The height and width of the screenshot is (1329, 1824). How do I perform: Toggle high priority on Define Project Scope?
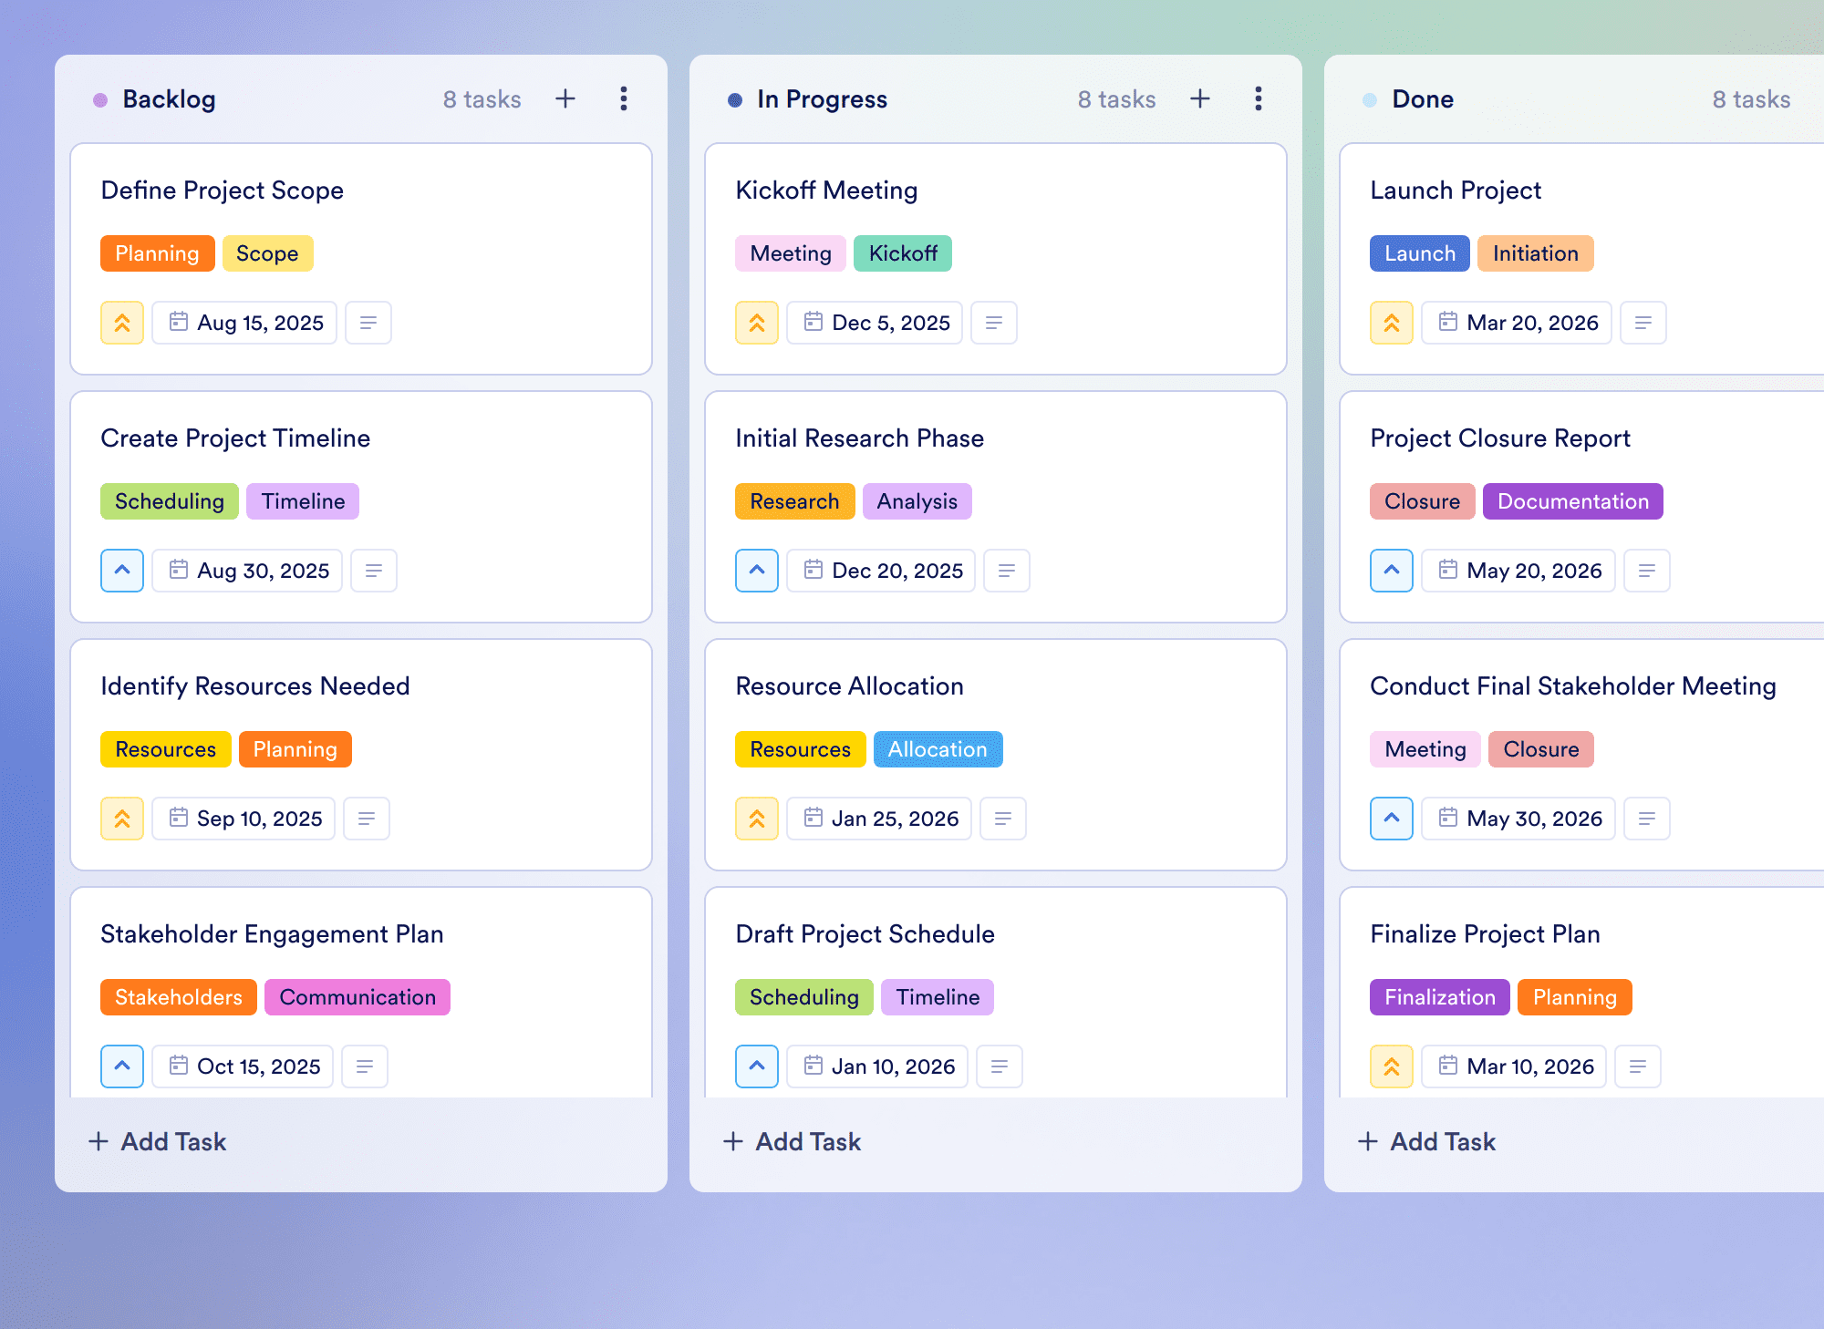tap(122, 323)
